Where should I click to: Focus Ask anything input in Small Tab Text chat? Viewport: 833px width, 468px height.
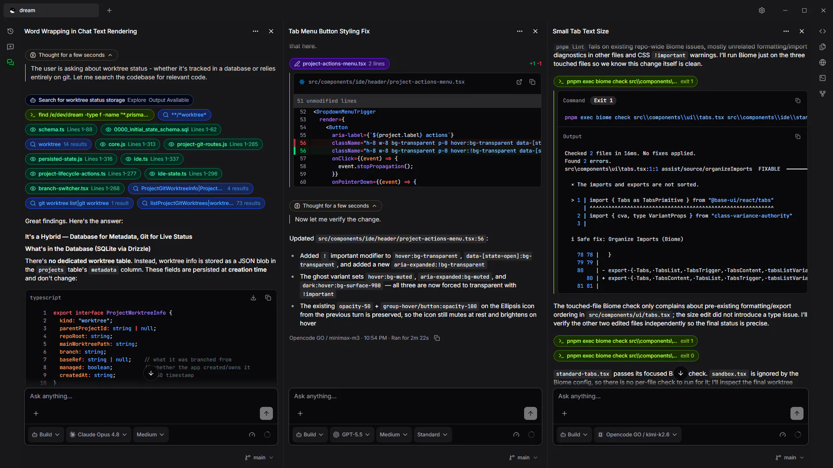pyautogui.click(x=680, y=396)
